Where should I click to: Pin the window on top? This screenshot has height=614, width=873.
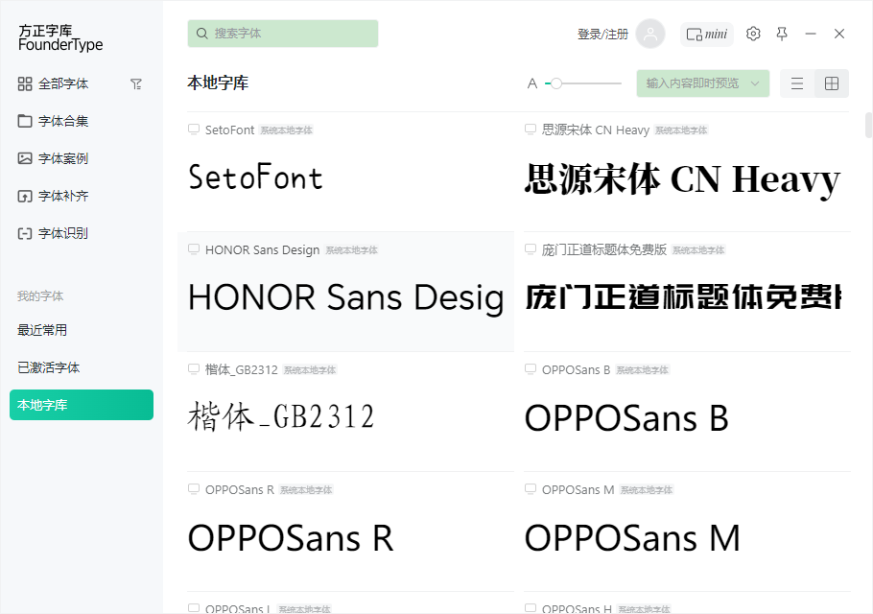[782, 34]
